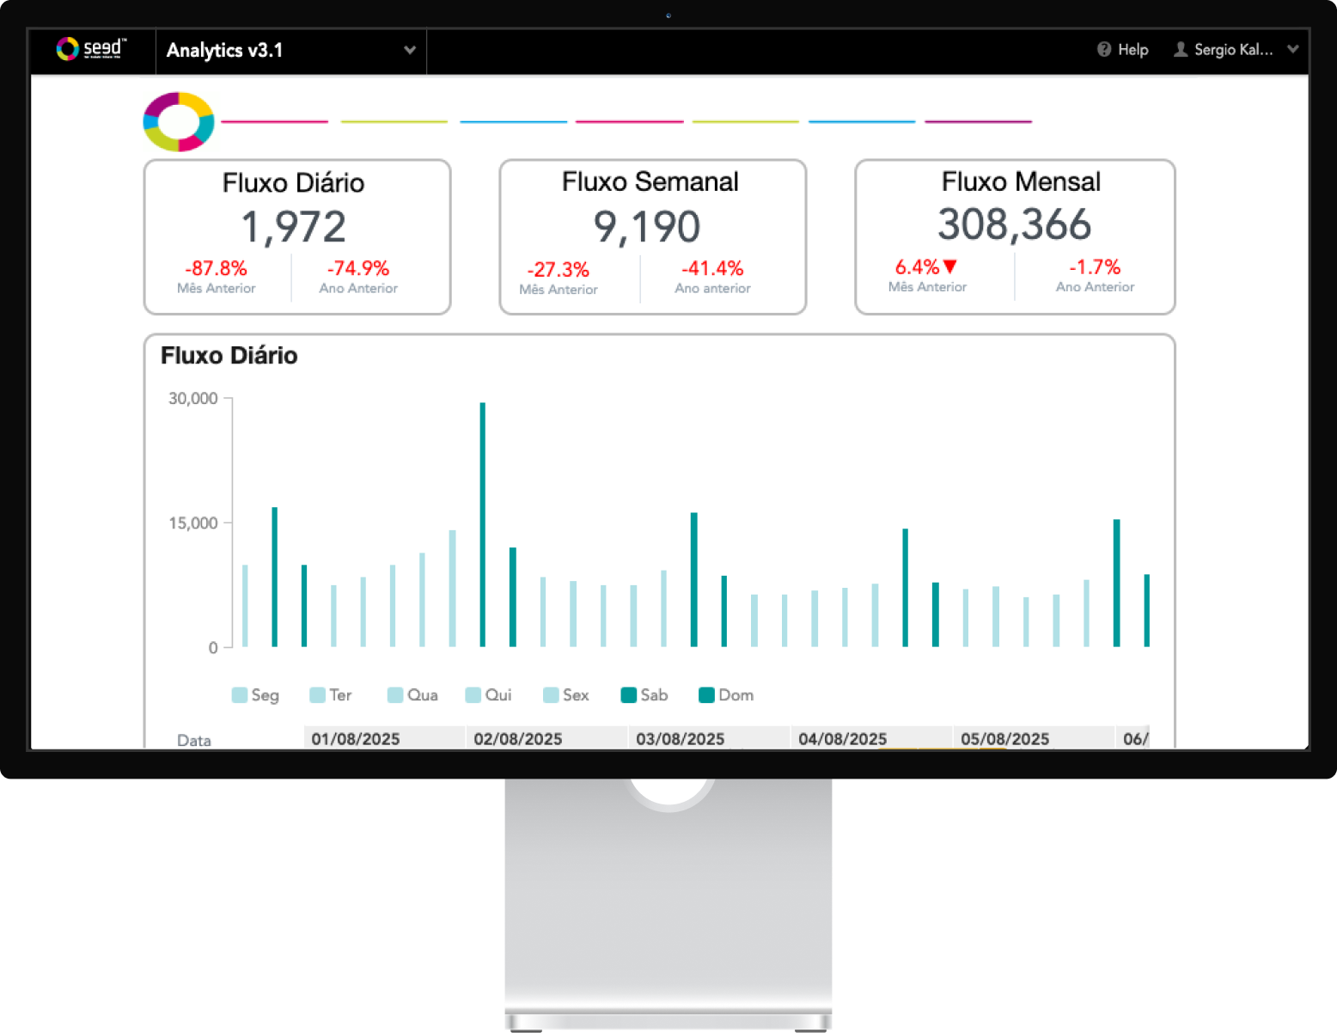Viewport: 1337px width, 1033px height.
Task: Click the Qua legend color square
Action: [395, 695]
